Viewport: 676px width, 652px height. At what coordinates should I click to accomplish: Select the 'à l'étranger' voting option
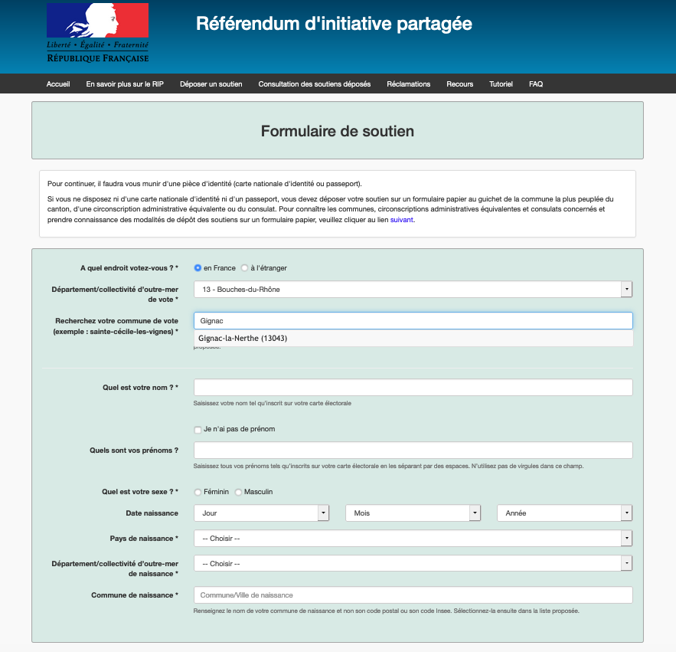(x=245, y=268)
